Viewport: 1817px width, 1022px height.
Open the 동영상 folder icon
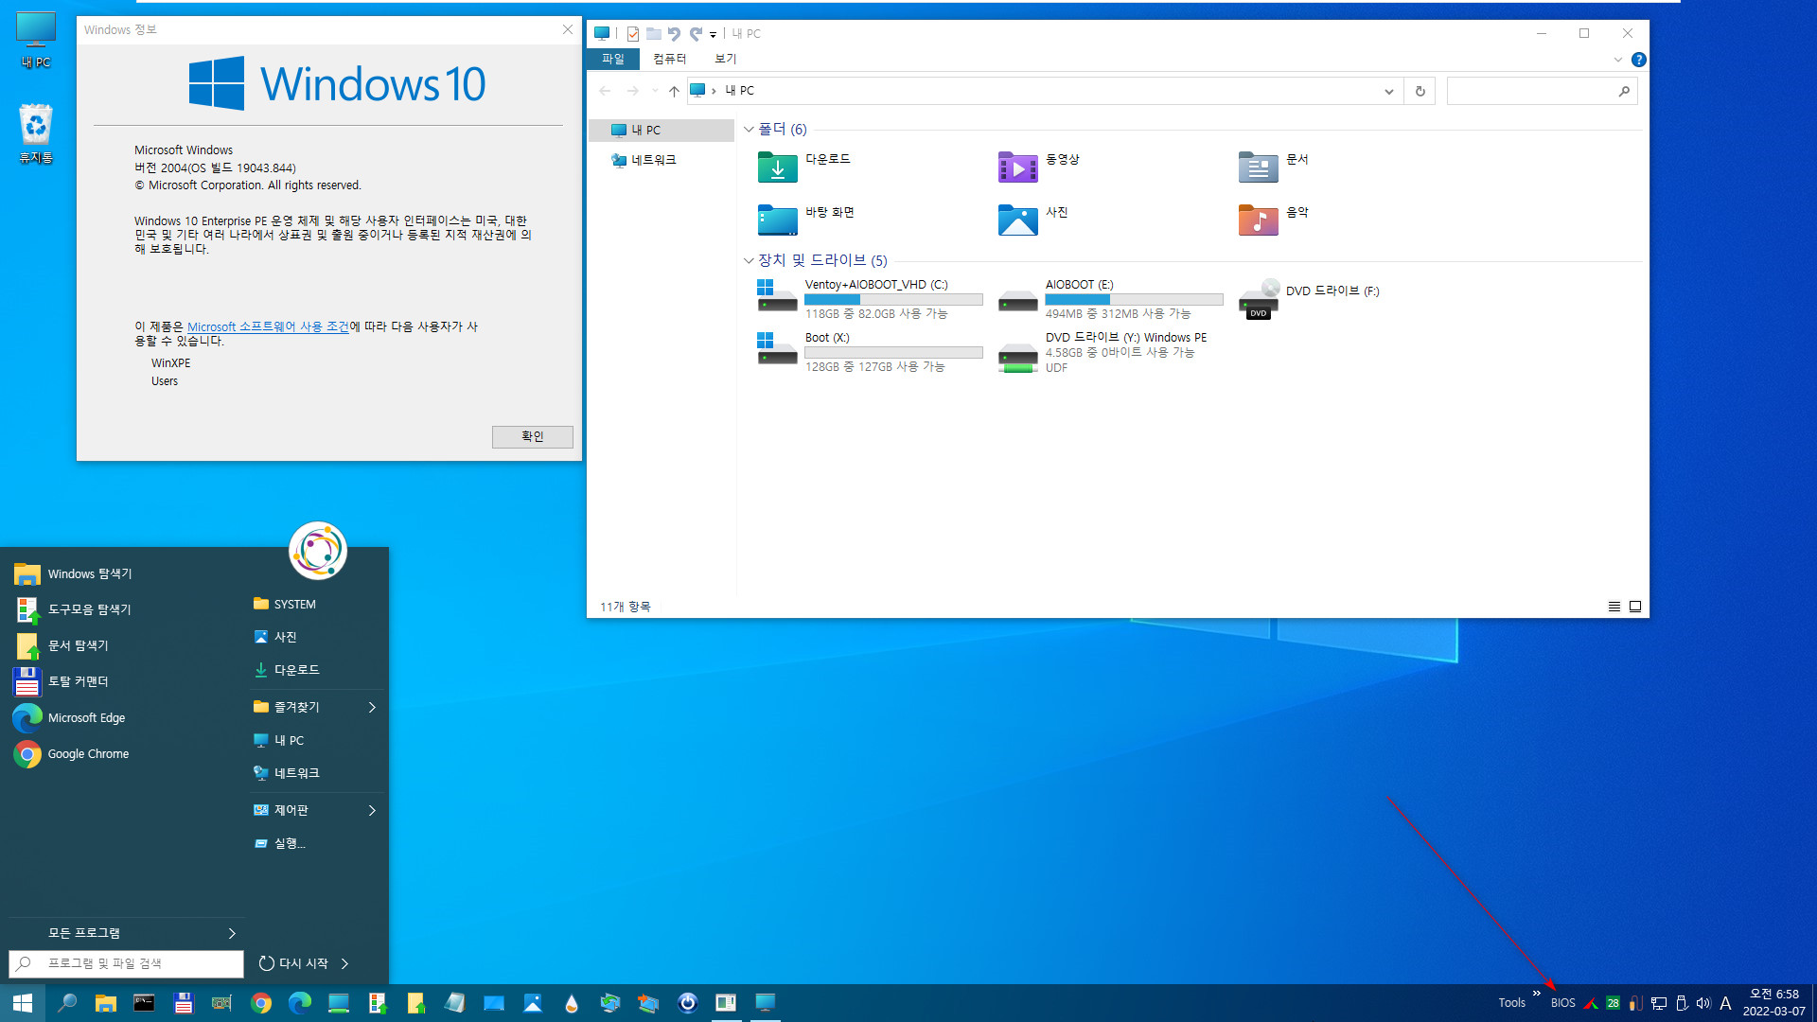coord(1017,166)
